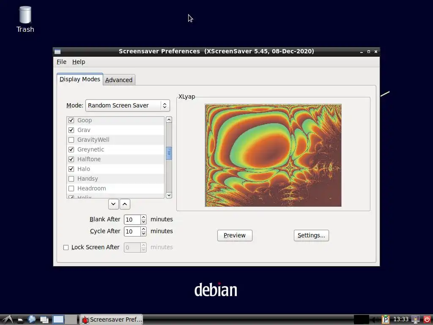This screenshot has height=325, width=433.
Task: Decrease the Cycle After minutes value
Action: click(144, 234)
